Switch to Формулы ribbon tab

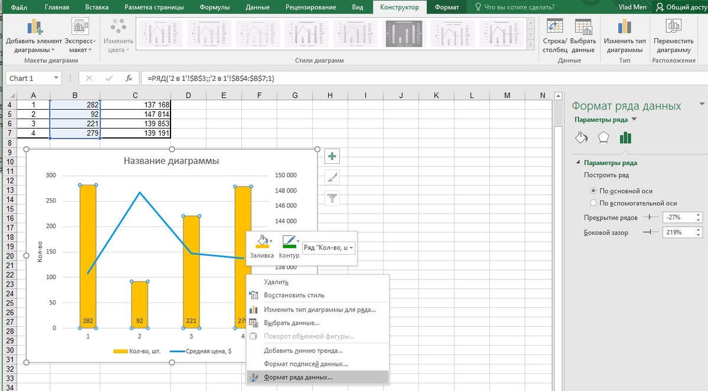coord(215,7)
